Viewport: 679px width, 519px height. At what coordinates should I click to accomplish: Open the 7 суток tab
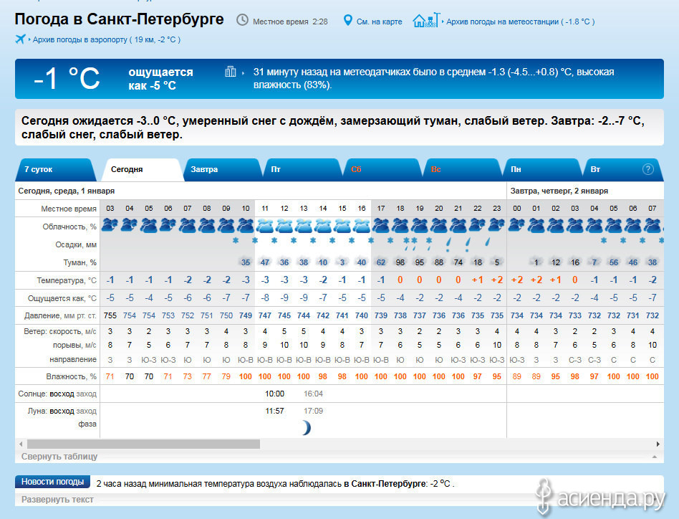coord(55,169)
